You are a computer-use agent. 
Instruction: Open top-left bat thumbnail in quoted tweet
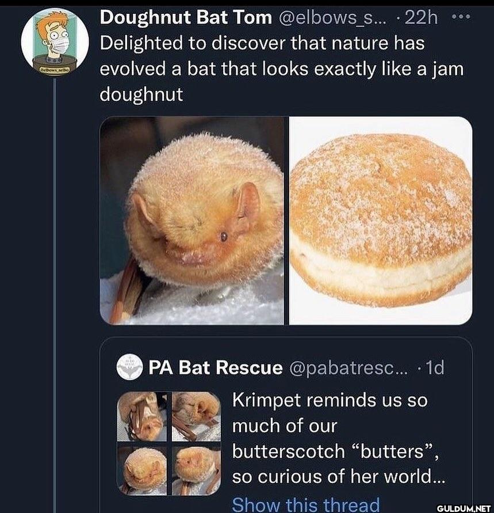(141, 416)
